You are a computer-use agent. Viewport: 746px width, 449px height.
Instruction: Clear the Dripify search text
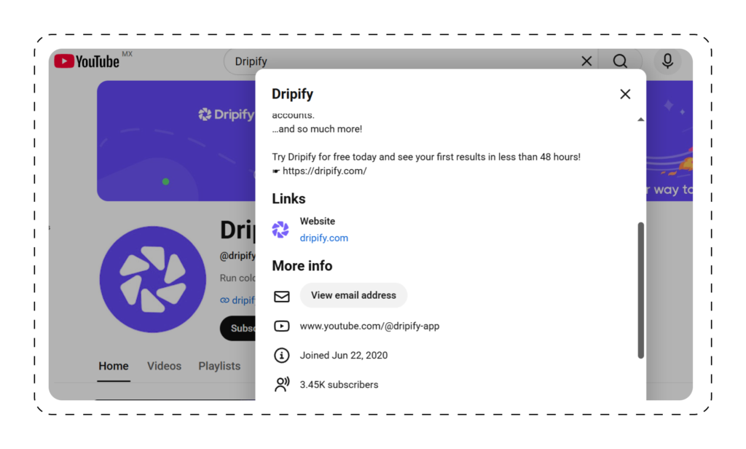(x=586, y=61)
